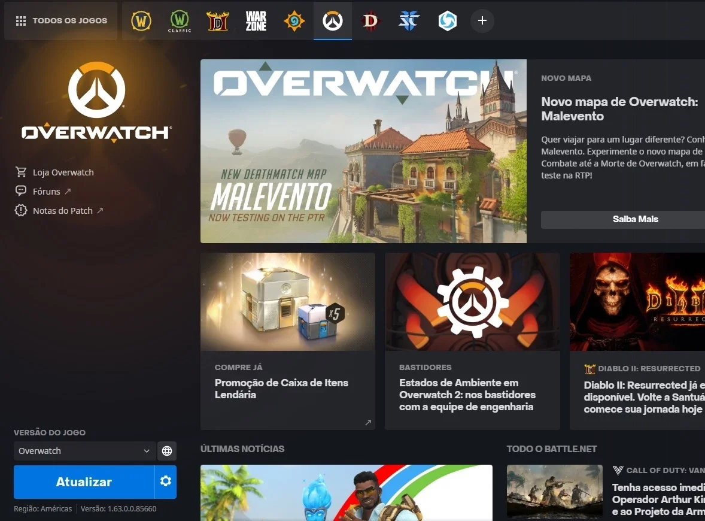Open the Diablo III game tab

tap(371, 21)
